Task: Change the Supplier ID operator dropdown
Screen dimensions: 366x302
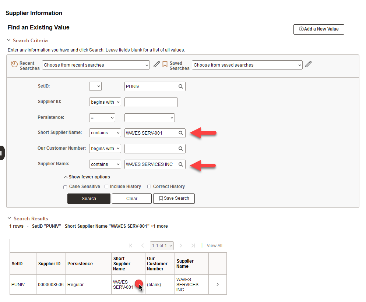Action: point(105,102)
